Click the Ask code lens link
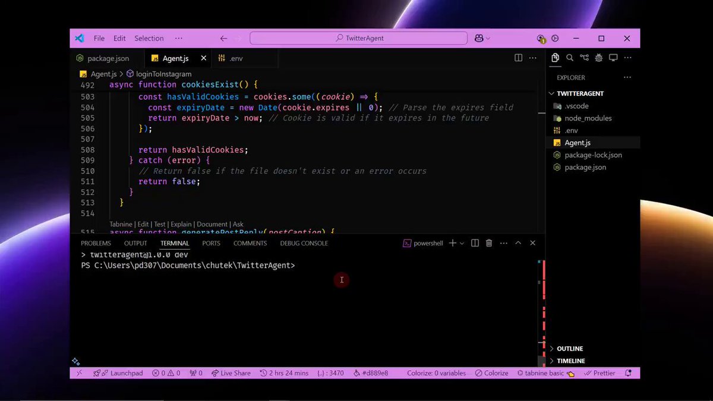This screenshot has width=713, height=401. pyautogui.click(x=238, y=225)
